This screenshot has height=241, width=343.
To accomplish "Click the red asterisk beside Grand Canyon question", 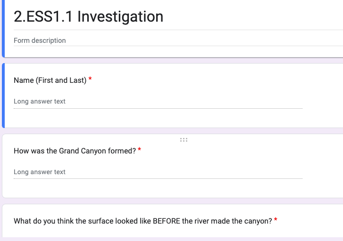I will point(140,150).
